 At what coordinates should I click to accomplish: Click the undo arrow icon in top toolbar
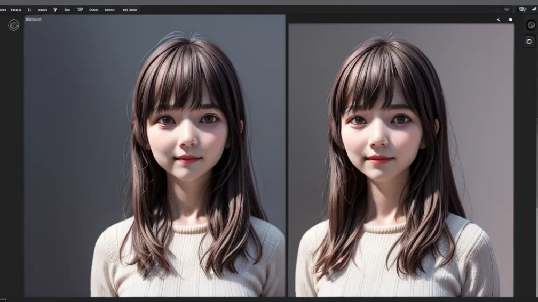(x=29, y=10)
